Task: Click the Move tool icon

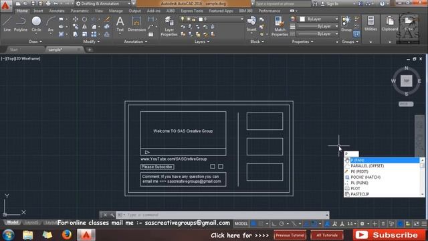Action: coord(76,19)
